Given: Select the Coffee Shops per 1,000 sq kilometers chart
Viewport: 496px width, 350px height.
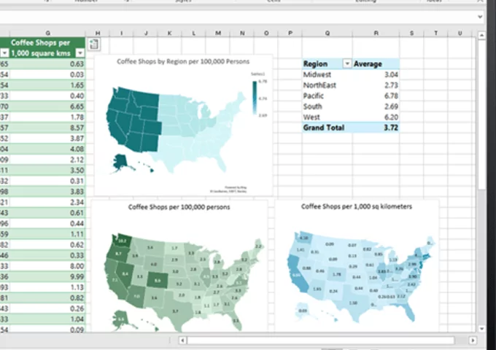Looking at the screenshot, I should (x=357, y=265).
